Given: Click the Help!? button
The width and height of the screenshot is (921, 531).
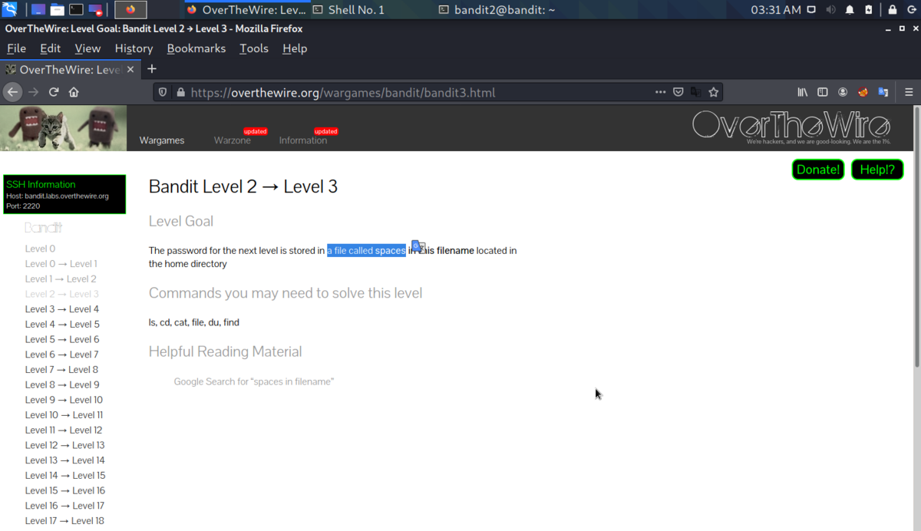Looking at the screenshot, I should point(877,170).
